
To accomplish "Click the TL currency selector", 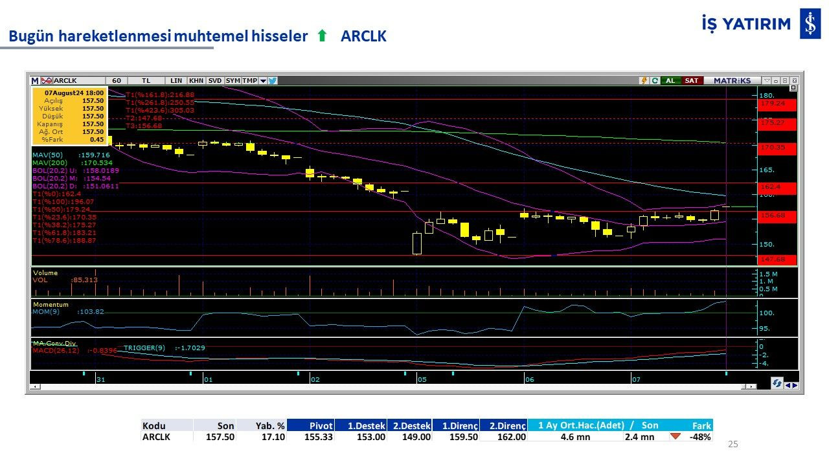I will coord(146,81).
